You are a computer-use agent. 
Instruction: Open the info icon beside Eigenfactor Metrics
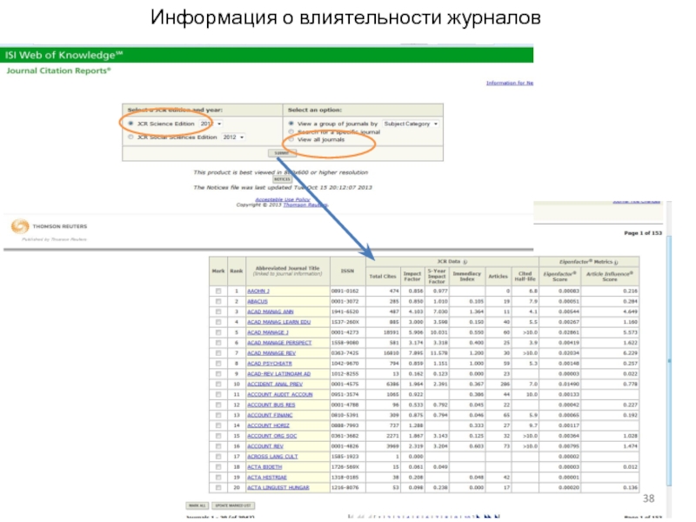(x=616, y=263)
